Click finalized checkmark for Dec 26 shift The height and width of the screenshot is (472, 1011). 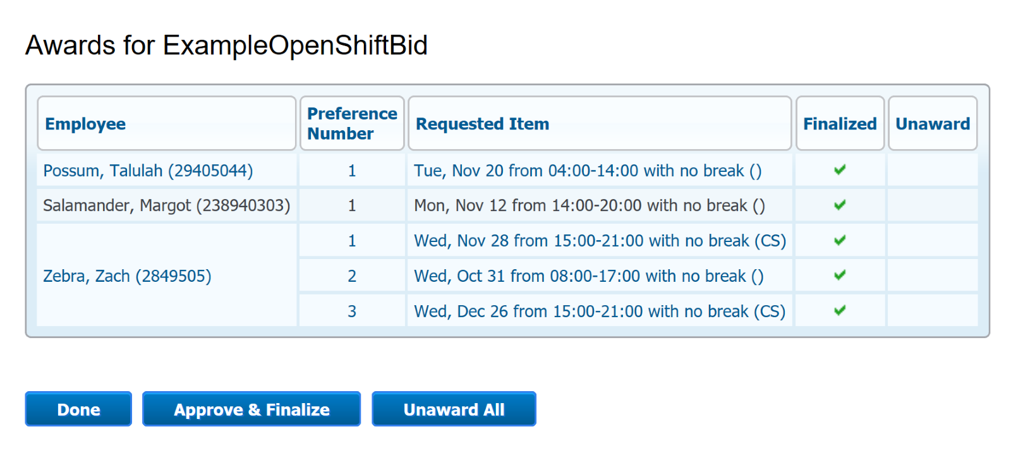(x=840, y=311)
